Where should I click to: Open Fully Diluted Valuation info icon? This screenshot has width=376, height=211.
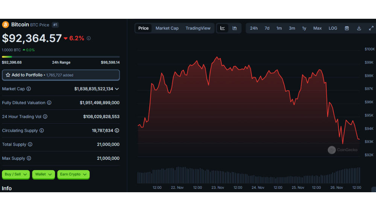click(49, 103)
